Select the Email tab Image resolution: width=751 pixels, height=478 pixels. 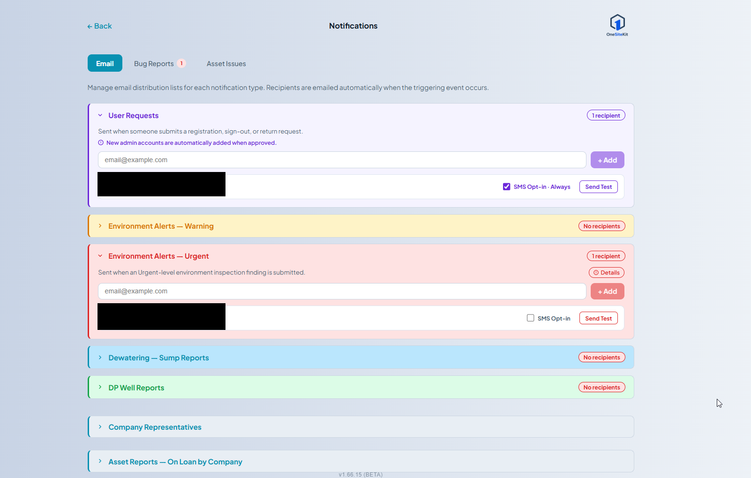[x=105, y=63]
